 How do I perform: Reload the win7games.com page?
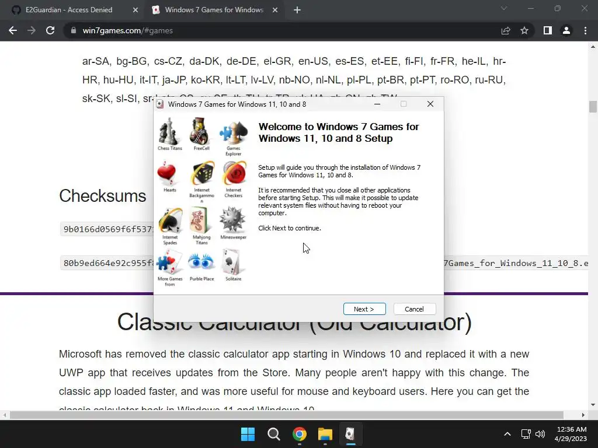pos(50,30)
